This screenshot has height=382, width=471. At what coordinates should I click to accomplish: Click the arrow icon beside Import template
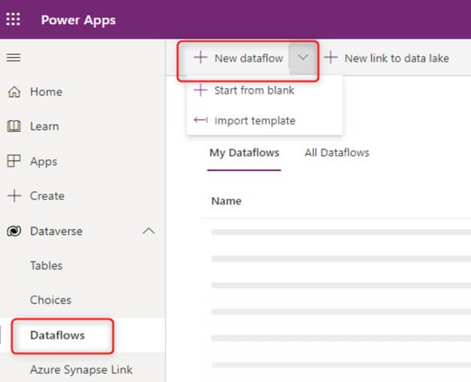click(x=201, y=120)
